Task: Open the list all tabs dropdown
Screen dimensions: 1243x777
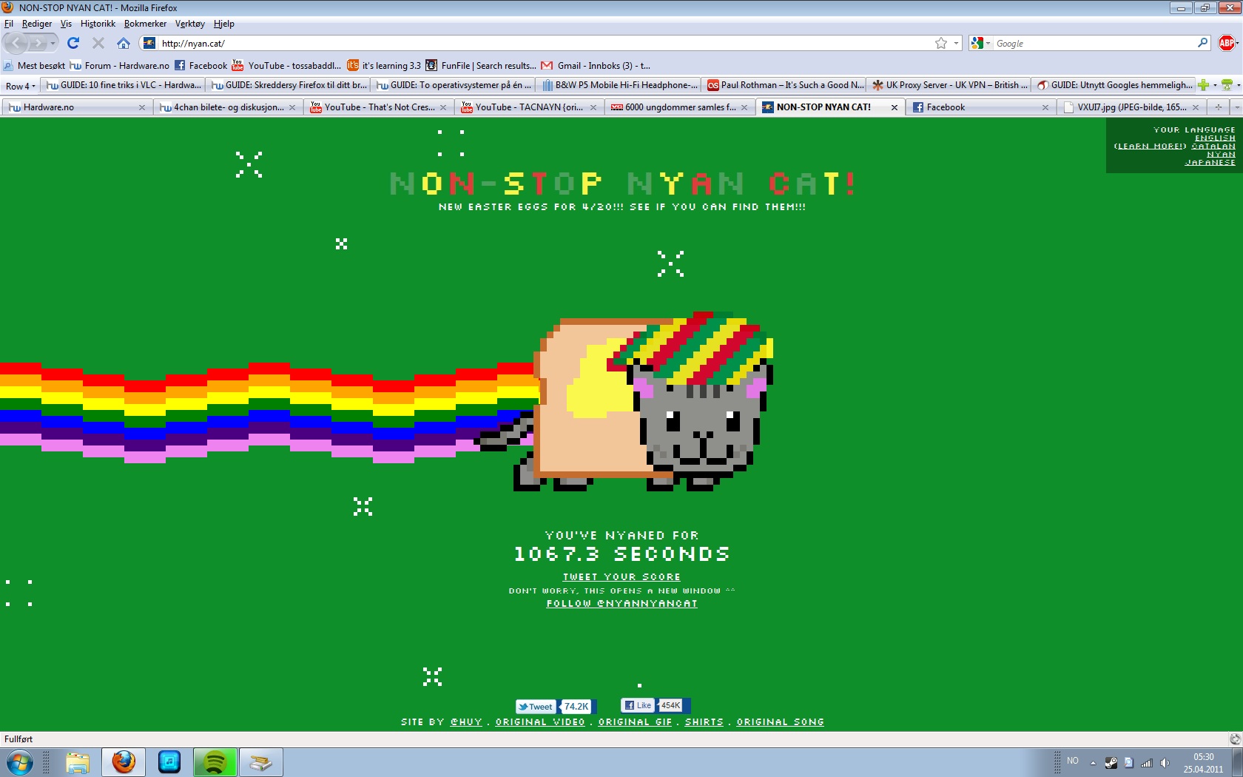Action: click(x=1236, y=107)
